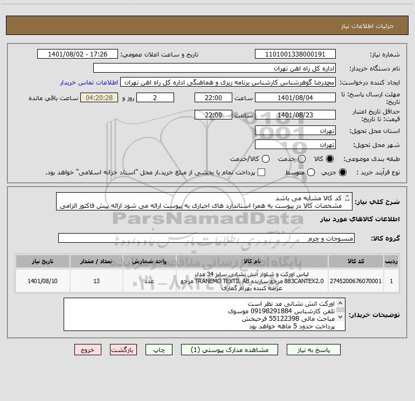Click the price validity time 22:00 field
Image resolution: width=415 pixels, height=401 pixels.
213,115
